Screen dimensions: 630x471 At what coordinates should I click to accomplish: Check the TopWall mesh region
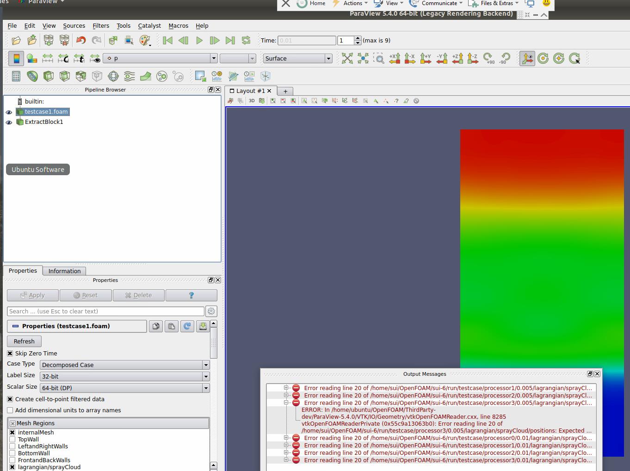point(12,440)
